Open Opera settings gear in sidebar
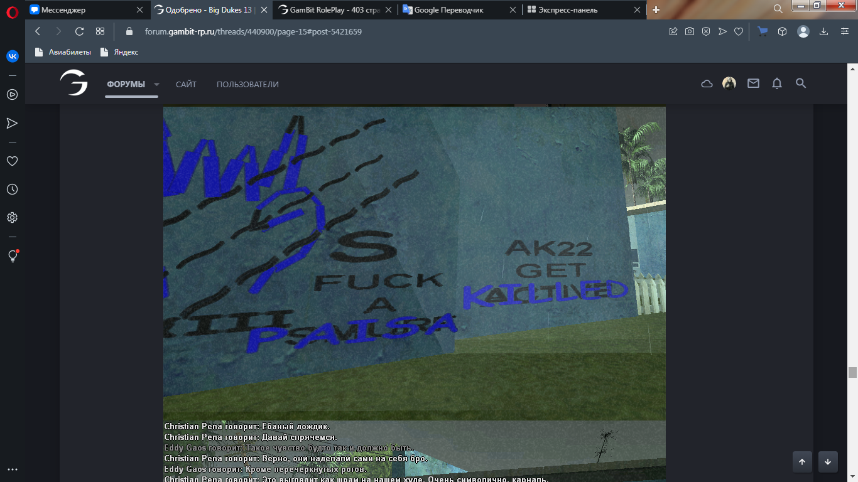Screen dimensions: 858x482 click(x=12, y=218)
